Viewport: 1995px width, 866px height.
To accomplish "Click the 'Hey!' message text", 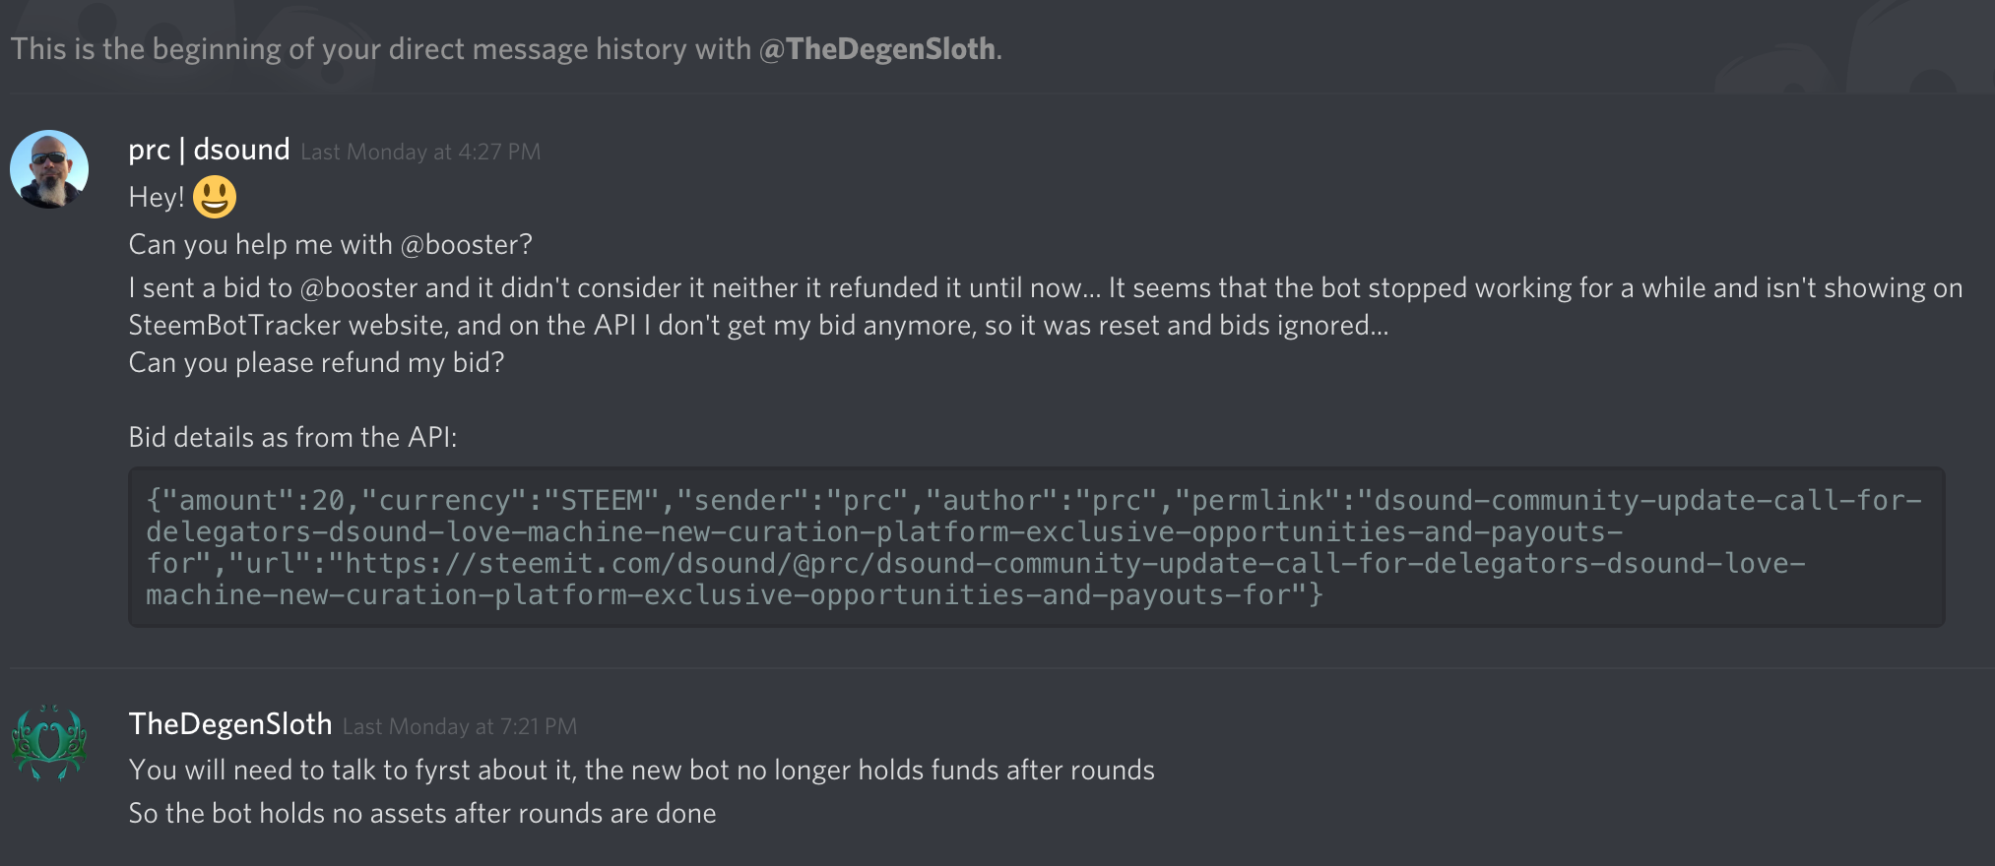I will pos(157,197).
